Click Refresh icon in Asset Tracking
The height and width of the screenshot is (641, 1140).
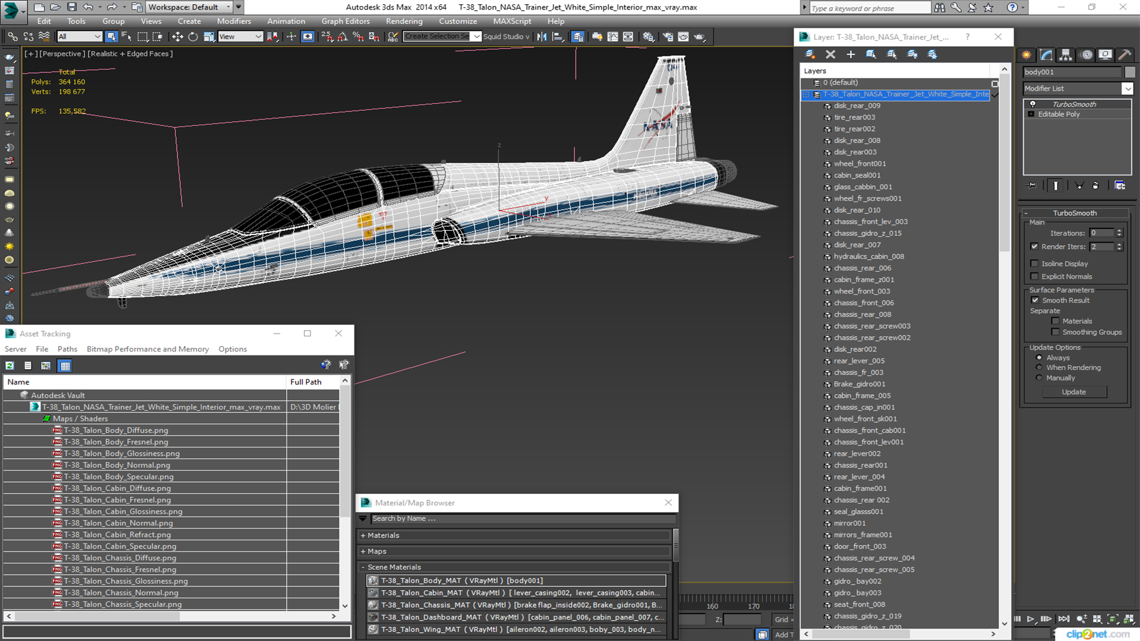10,366
